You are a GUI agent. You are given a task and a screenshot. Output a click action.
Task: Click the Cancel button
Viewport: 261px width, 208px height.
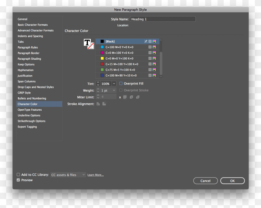[205, 181]
